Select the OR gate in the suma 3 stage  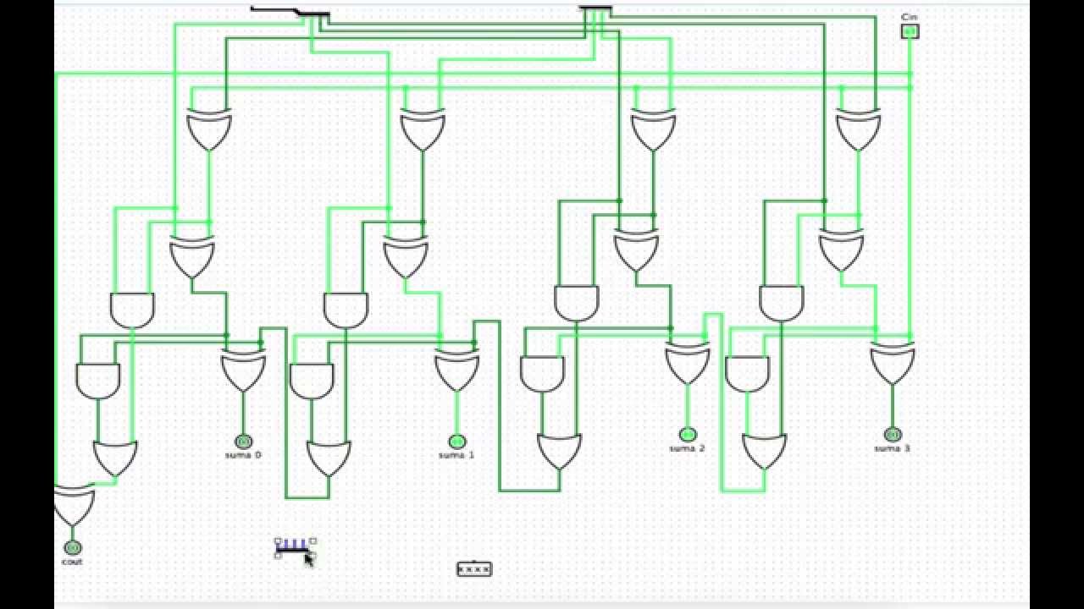point(764,451)
